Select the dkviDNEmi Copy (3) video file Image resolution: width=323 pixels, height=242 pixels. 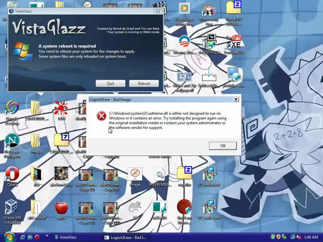[86, 213]
